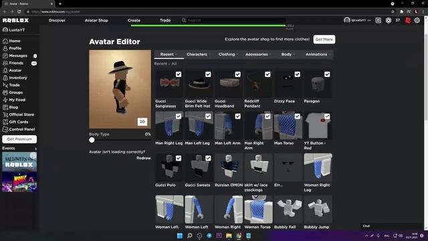Uncheck Gucci Sunglasses item

pos(179,74)
